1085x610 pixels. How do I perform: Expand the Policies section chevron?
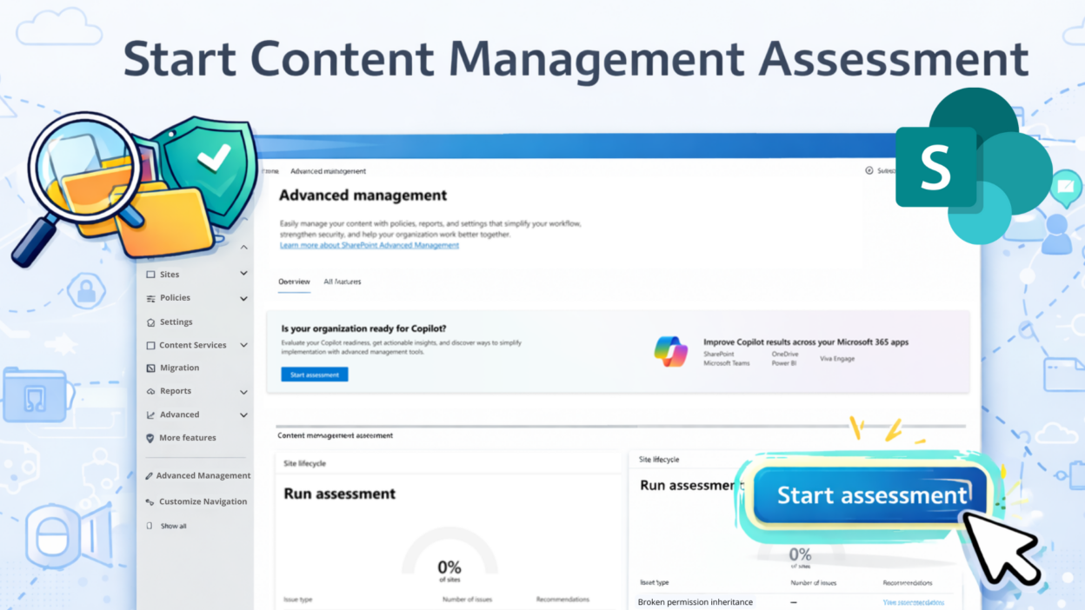coord(243,298)
